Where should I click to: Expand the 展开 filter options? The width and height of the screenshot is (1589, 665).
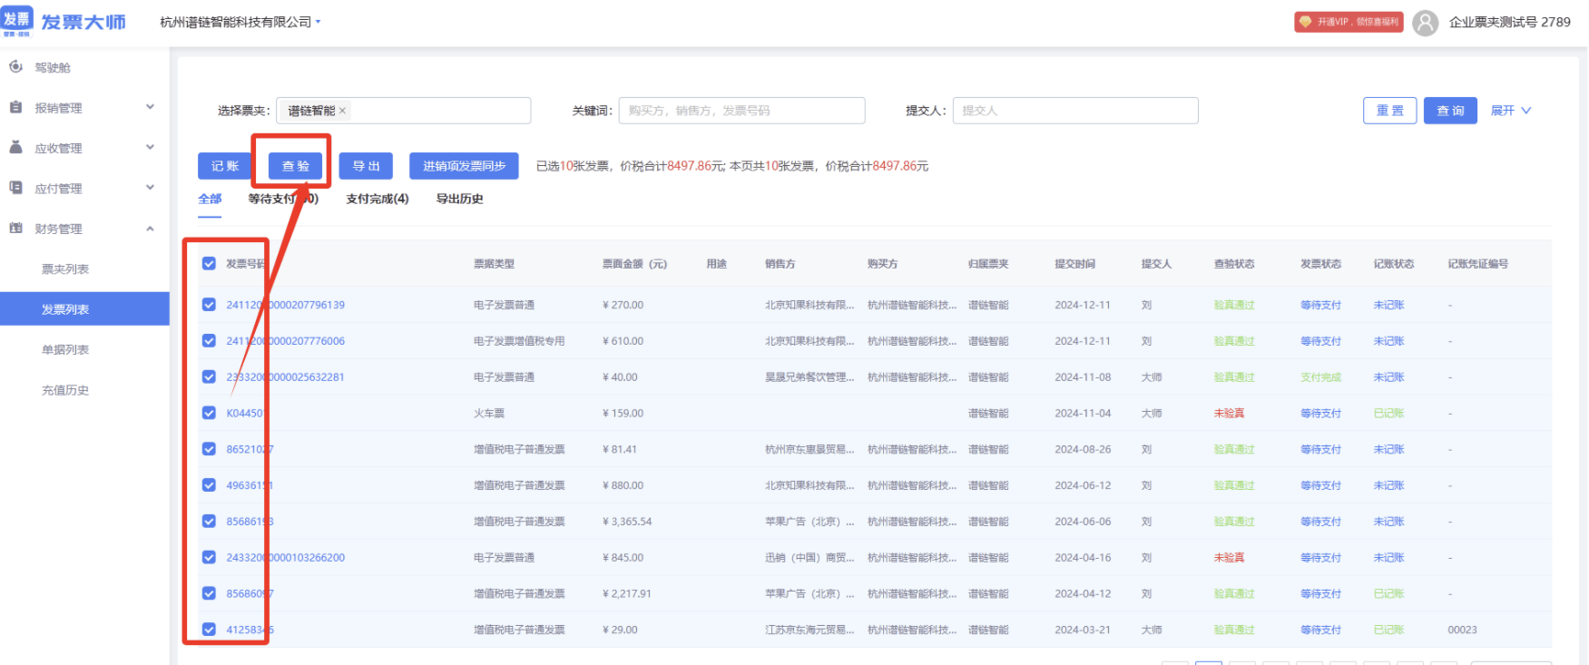coord(1511,111)
